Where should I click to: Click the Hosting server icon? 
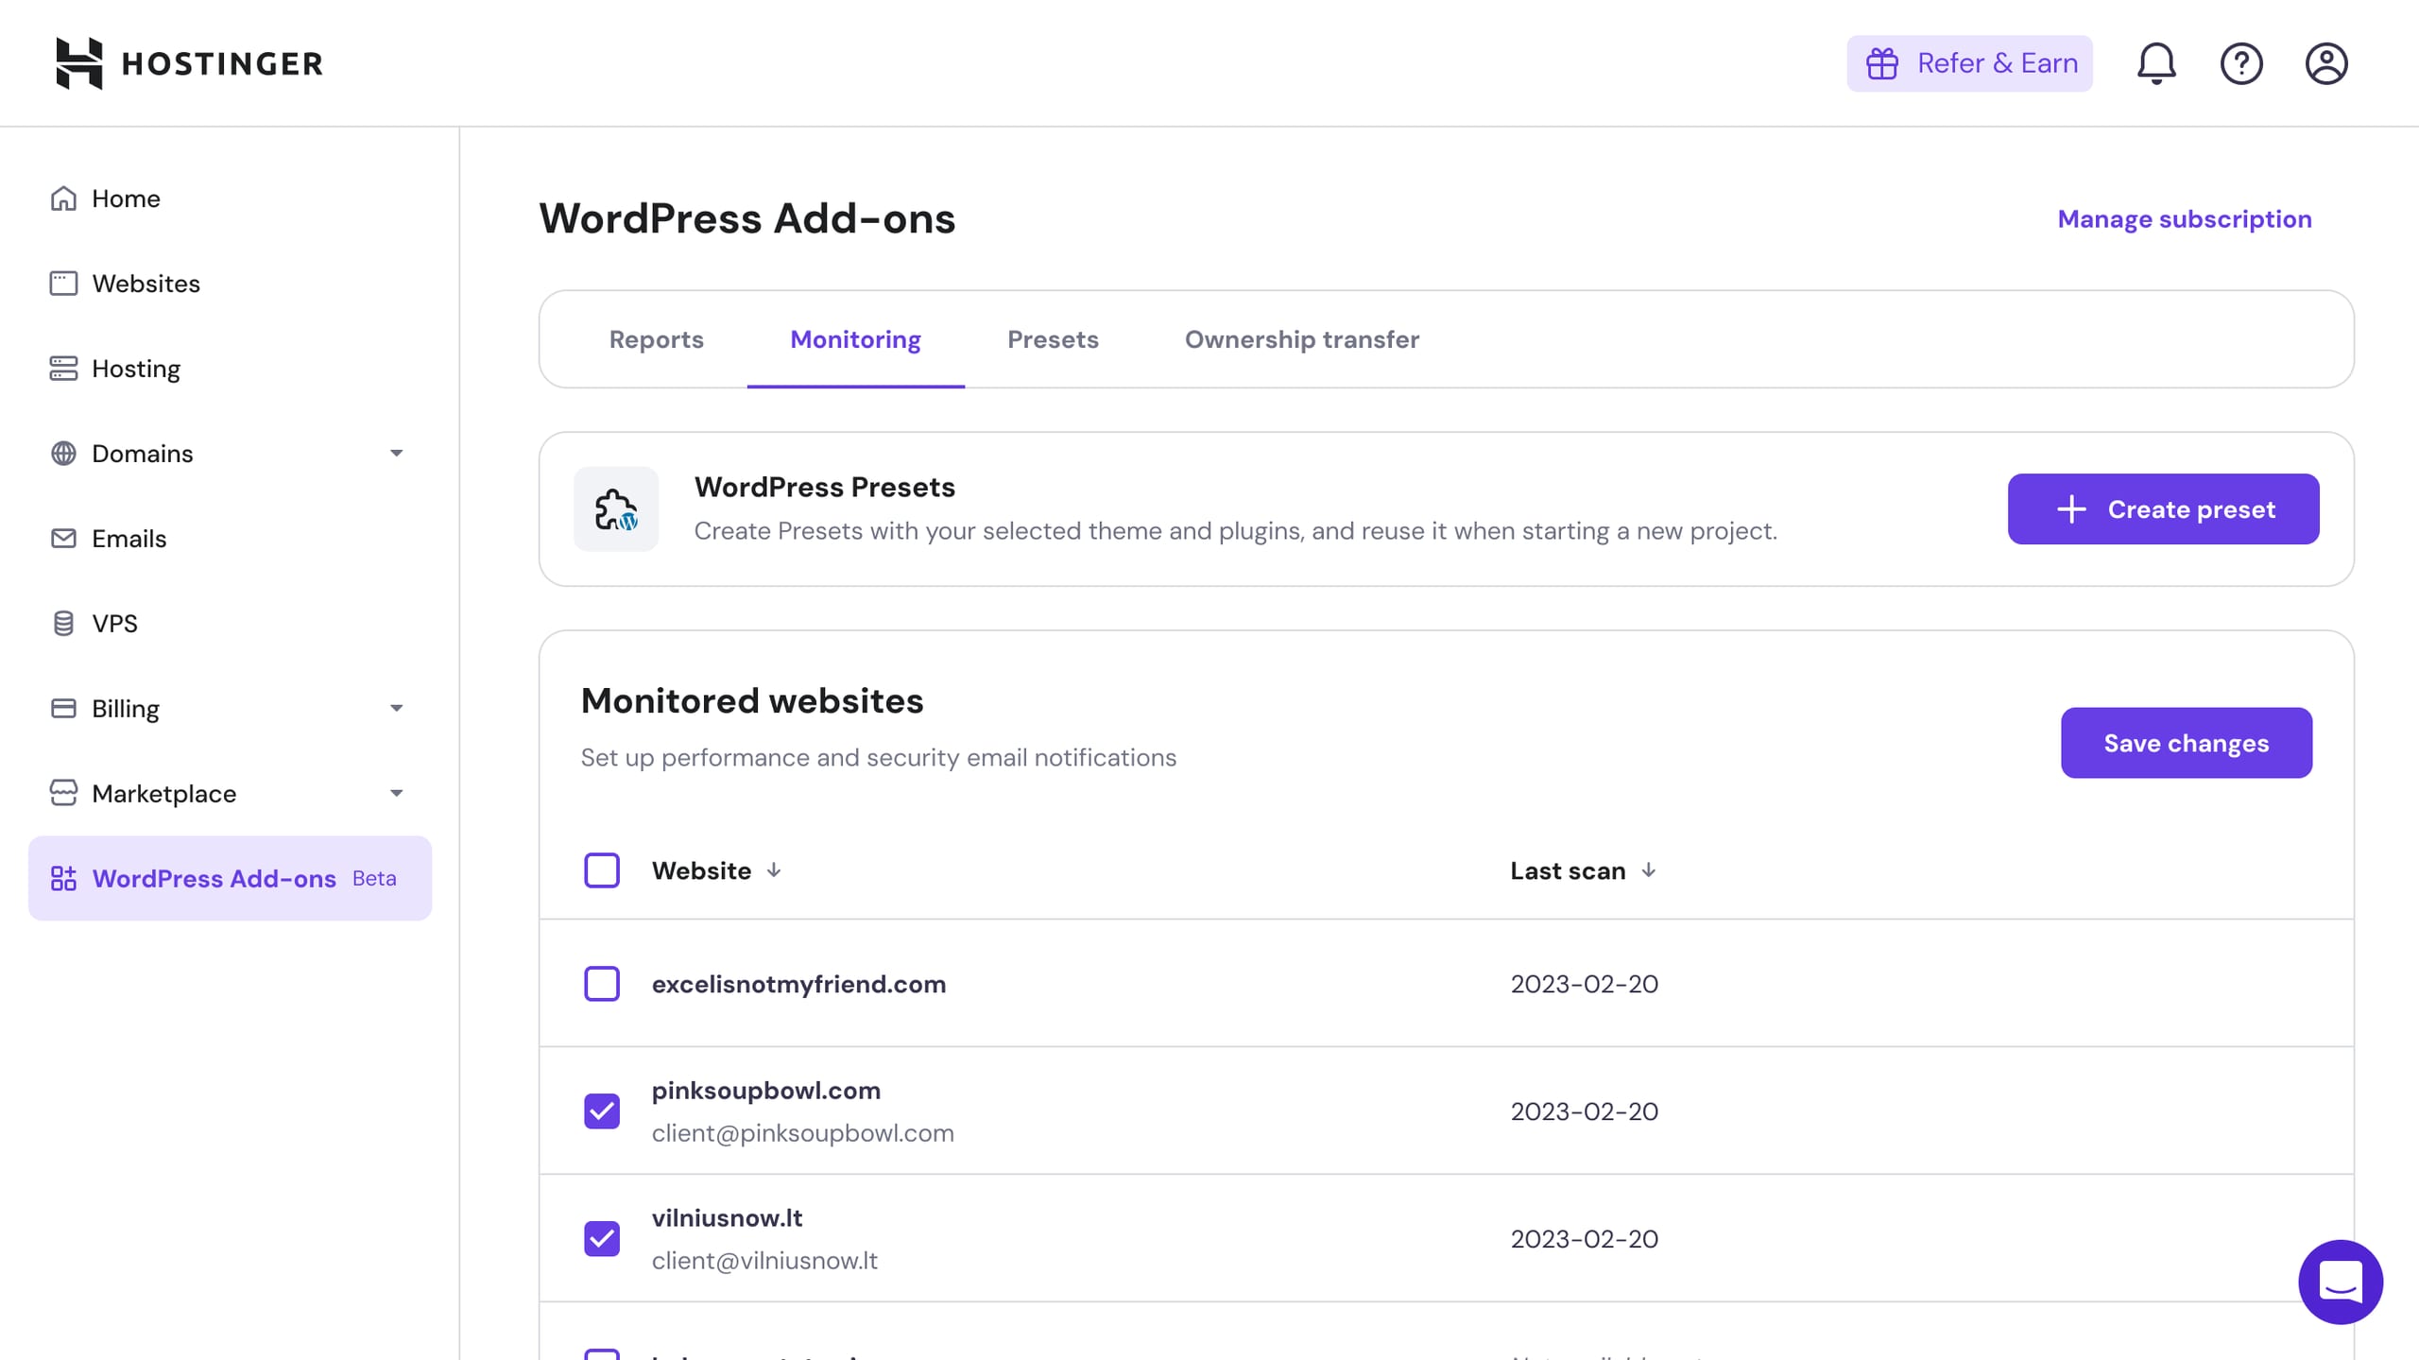(x=63, y=369)
